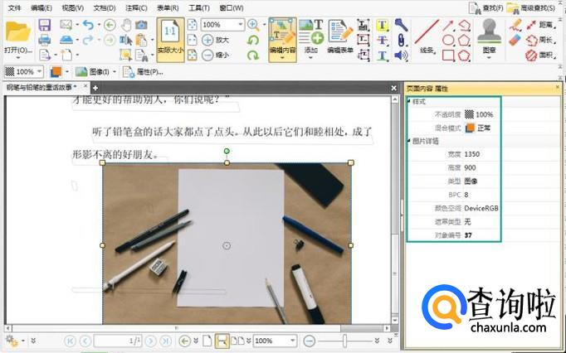
Task: Open the 注释 (Comments) menu
Action: (131, 7)
